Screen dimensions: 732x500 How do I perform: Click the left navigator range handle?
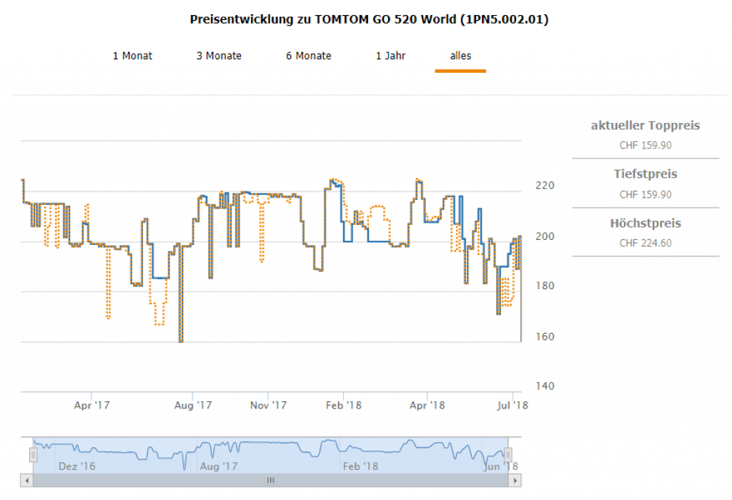[33, 455]
